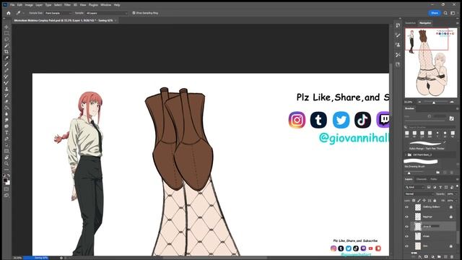Viewport: 462px width, 260px height.
Task: Click the Search Brushes field
Action: [x=431, y=127]
